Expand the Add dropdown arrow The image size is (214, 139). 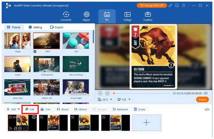click(x=19, y=109)
